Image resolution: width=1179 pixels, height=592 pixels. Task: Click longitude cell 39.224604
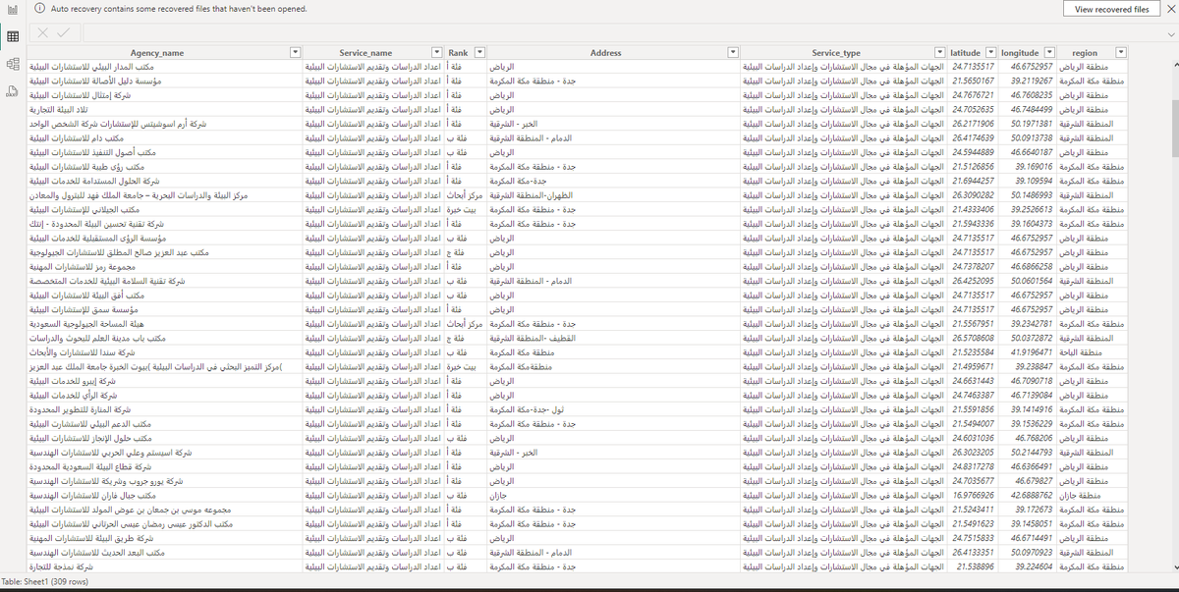1028,566
